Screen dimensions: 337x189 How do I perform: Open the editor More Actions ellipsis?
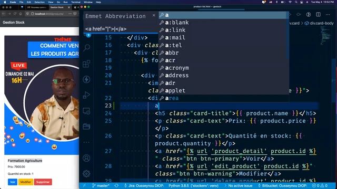(328, 15)
